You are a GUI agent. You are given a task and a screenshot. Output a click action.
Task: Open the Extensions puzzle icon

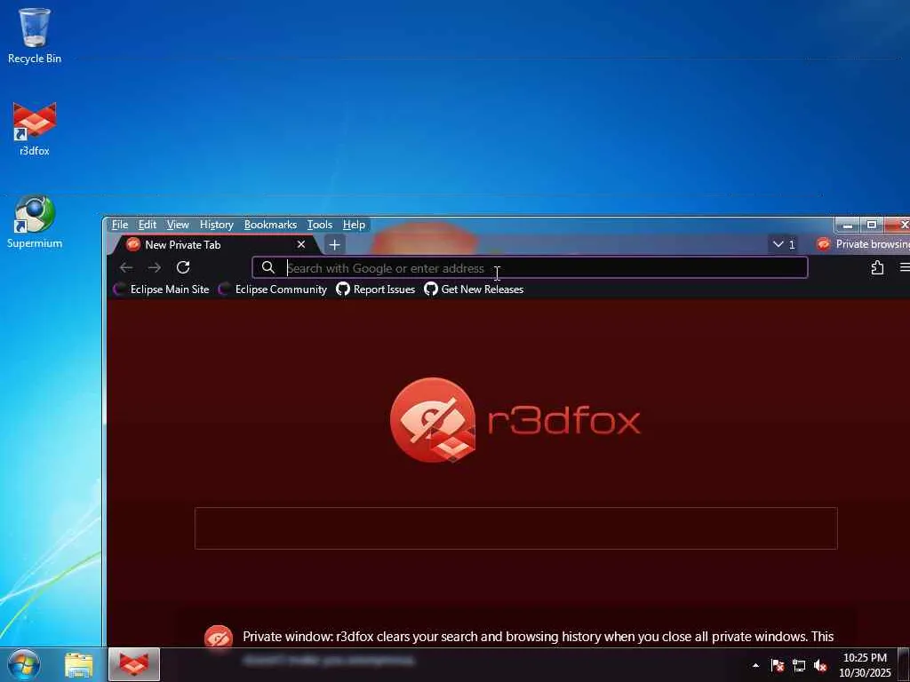tap(877, 267)
